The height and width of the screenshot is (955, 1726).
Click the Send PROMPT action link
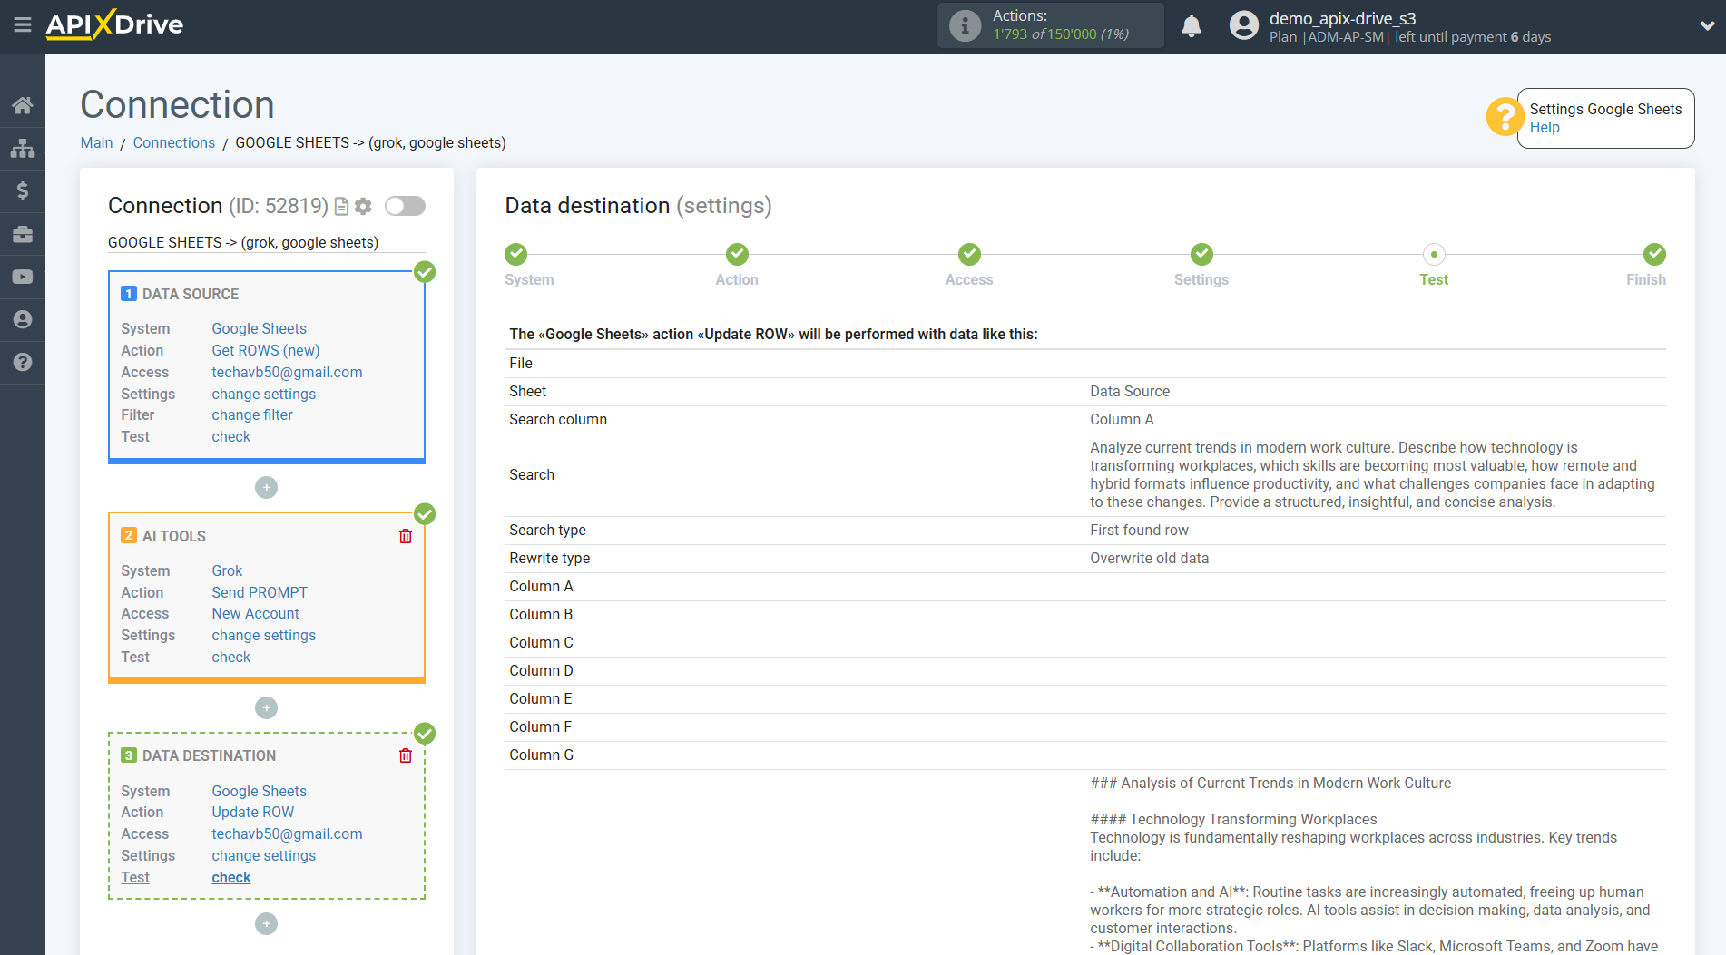(260, 592)
